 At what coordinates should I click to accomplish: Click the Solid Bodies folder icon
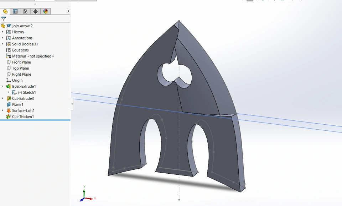point(9,44)
